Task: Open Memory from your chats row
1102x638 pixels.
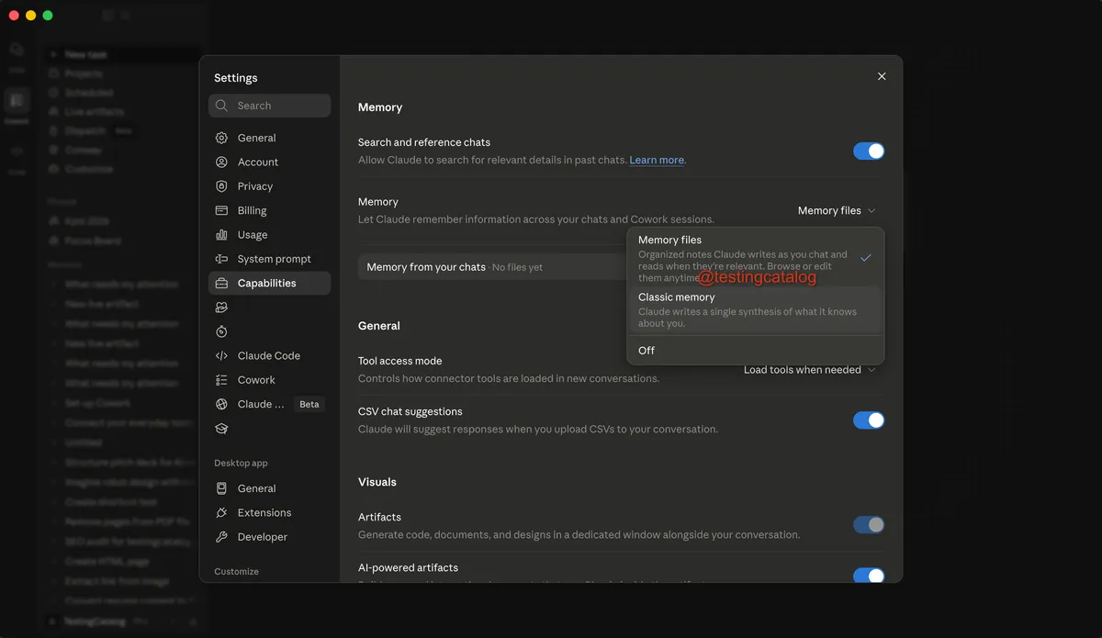Action: [x=493, y=267]
